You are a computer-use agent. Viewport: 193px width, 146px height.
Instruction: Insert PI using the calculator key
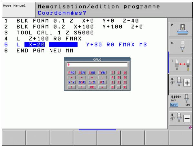[x=102, y=82]
